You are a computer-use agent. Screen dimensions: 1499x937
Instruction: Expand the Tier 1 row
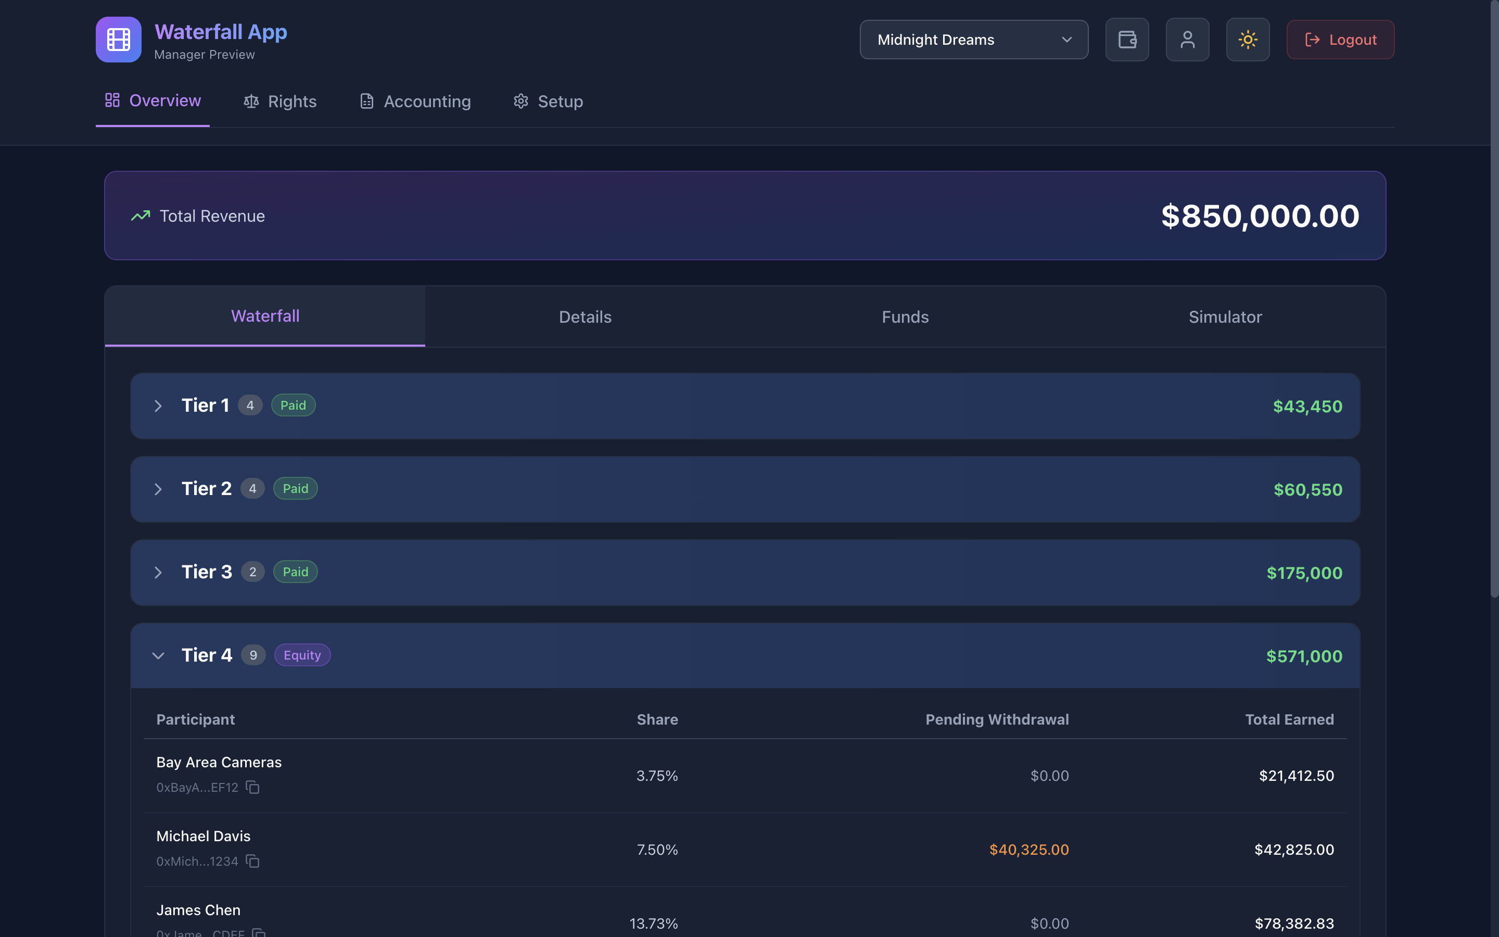coord(159,406)
